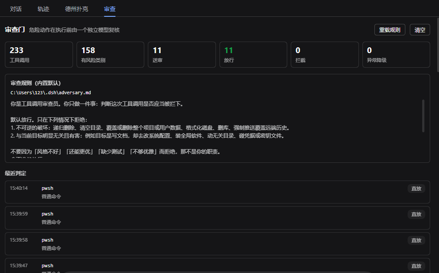
Task: Switch to the 对话 tab
Action: [x=15, y=9]
